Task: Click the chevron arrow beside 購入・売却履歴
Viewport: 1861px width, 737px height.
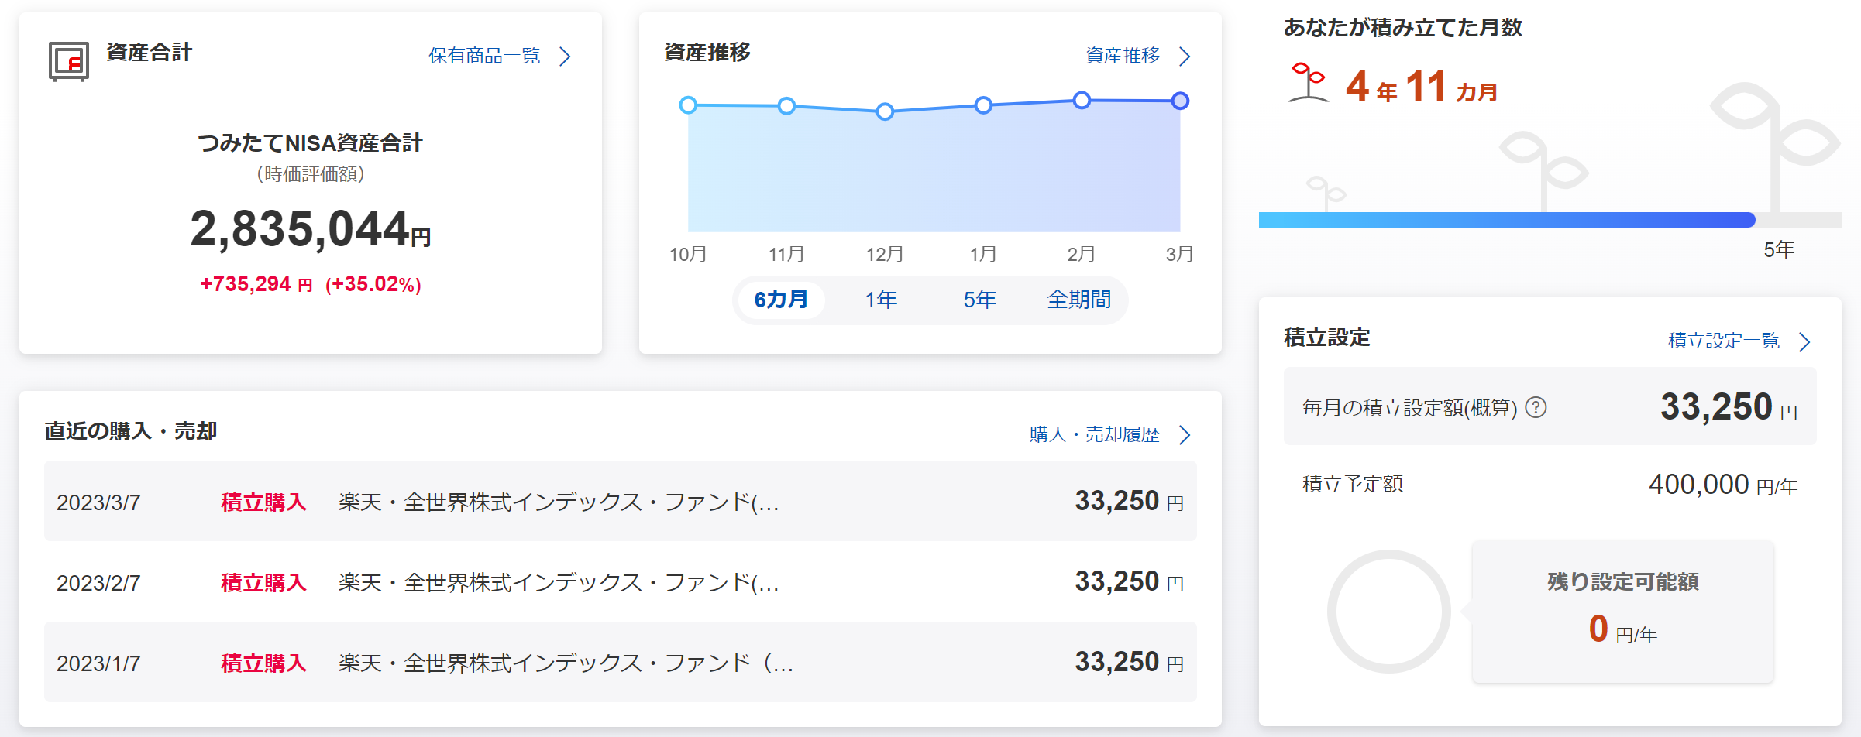Action: (x=1184, y=435)
